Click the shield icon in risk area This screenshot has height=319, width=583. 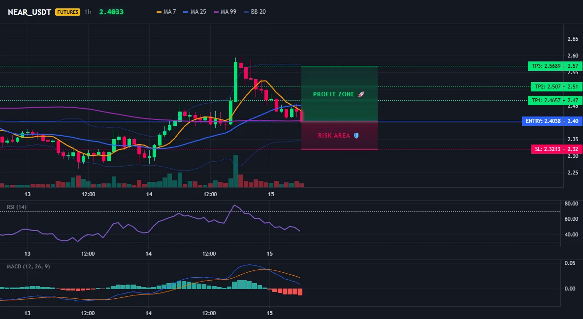coord(356,136)
